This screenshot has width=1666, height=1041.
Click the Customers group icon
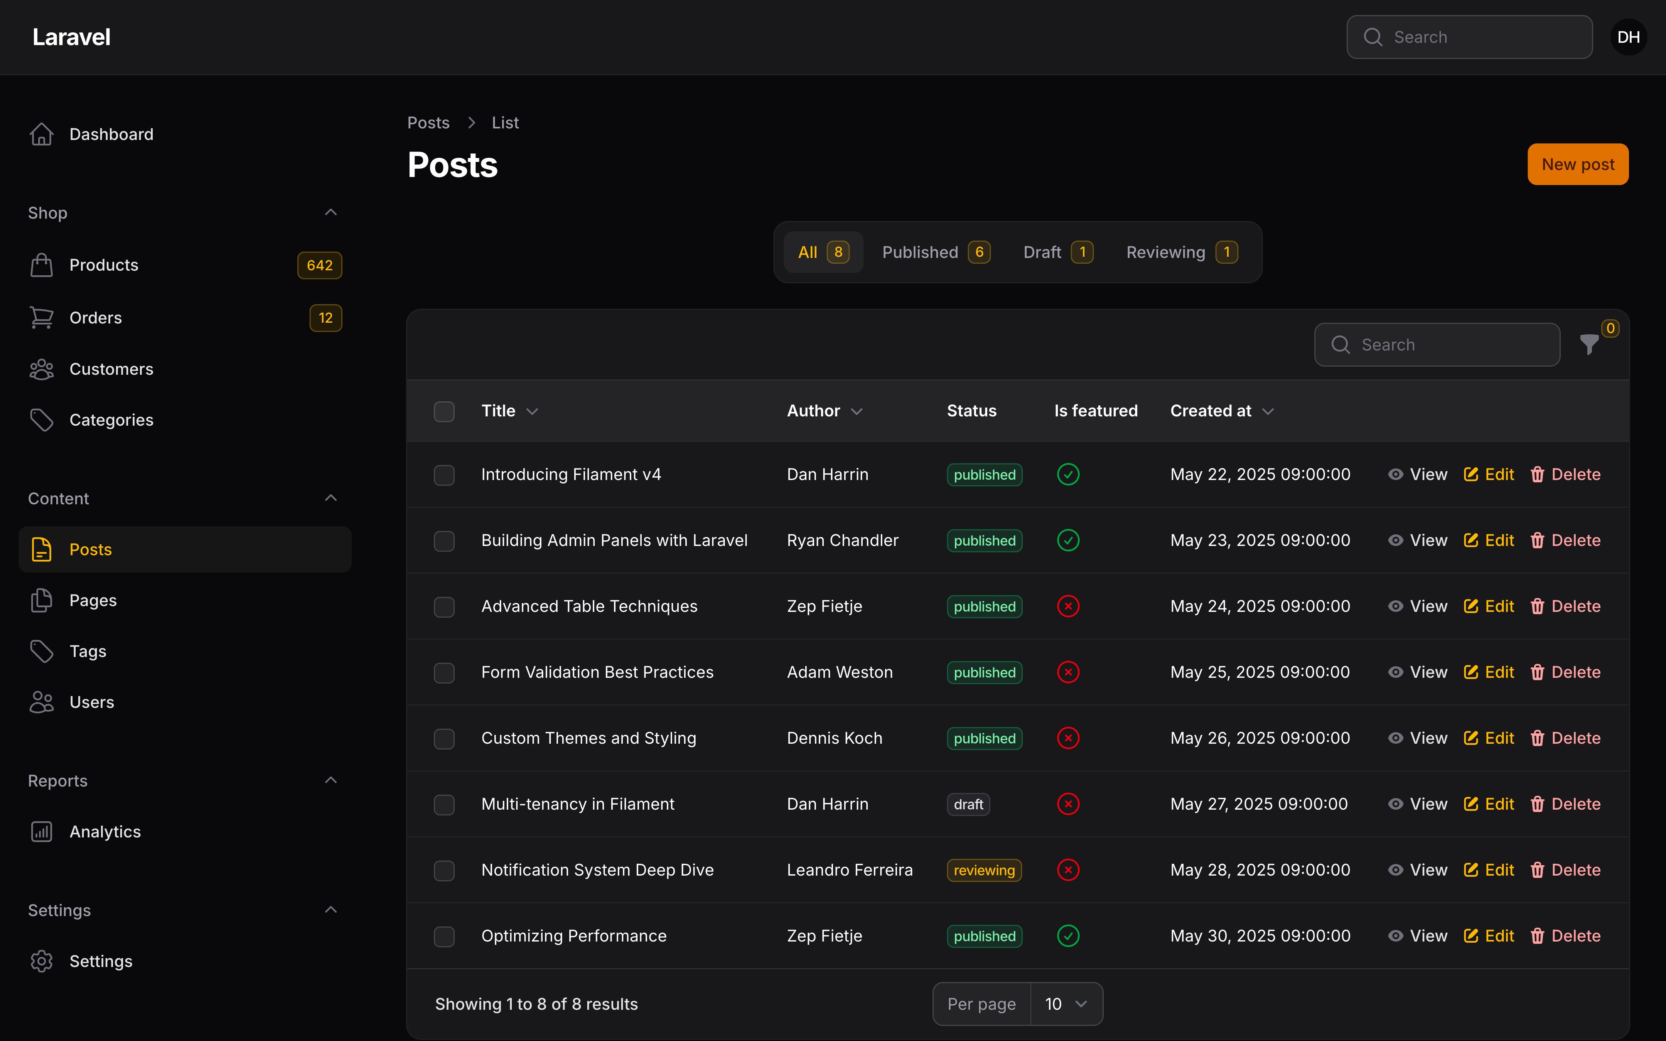click(41, 369)
